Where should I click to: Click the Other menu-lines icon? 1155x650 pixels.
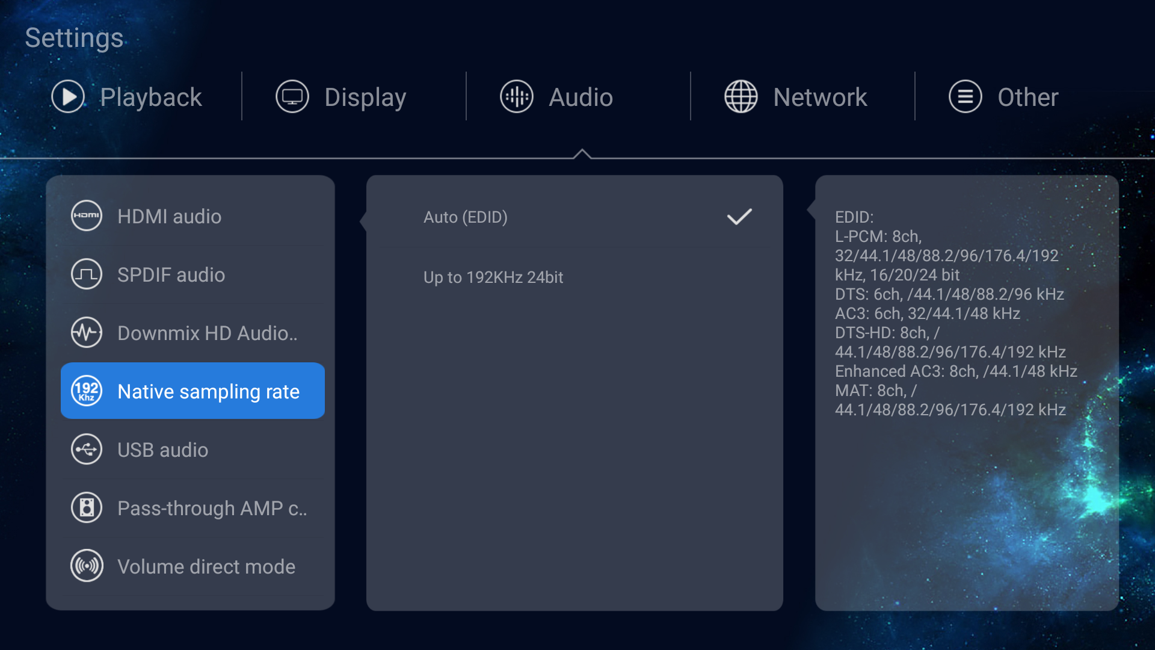[x=966, y=97]
